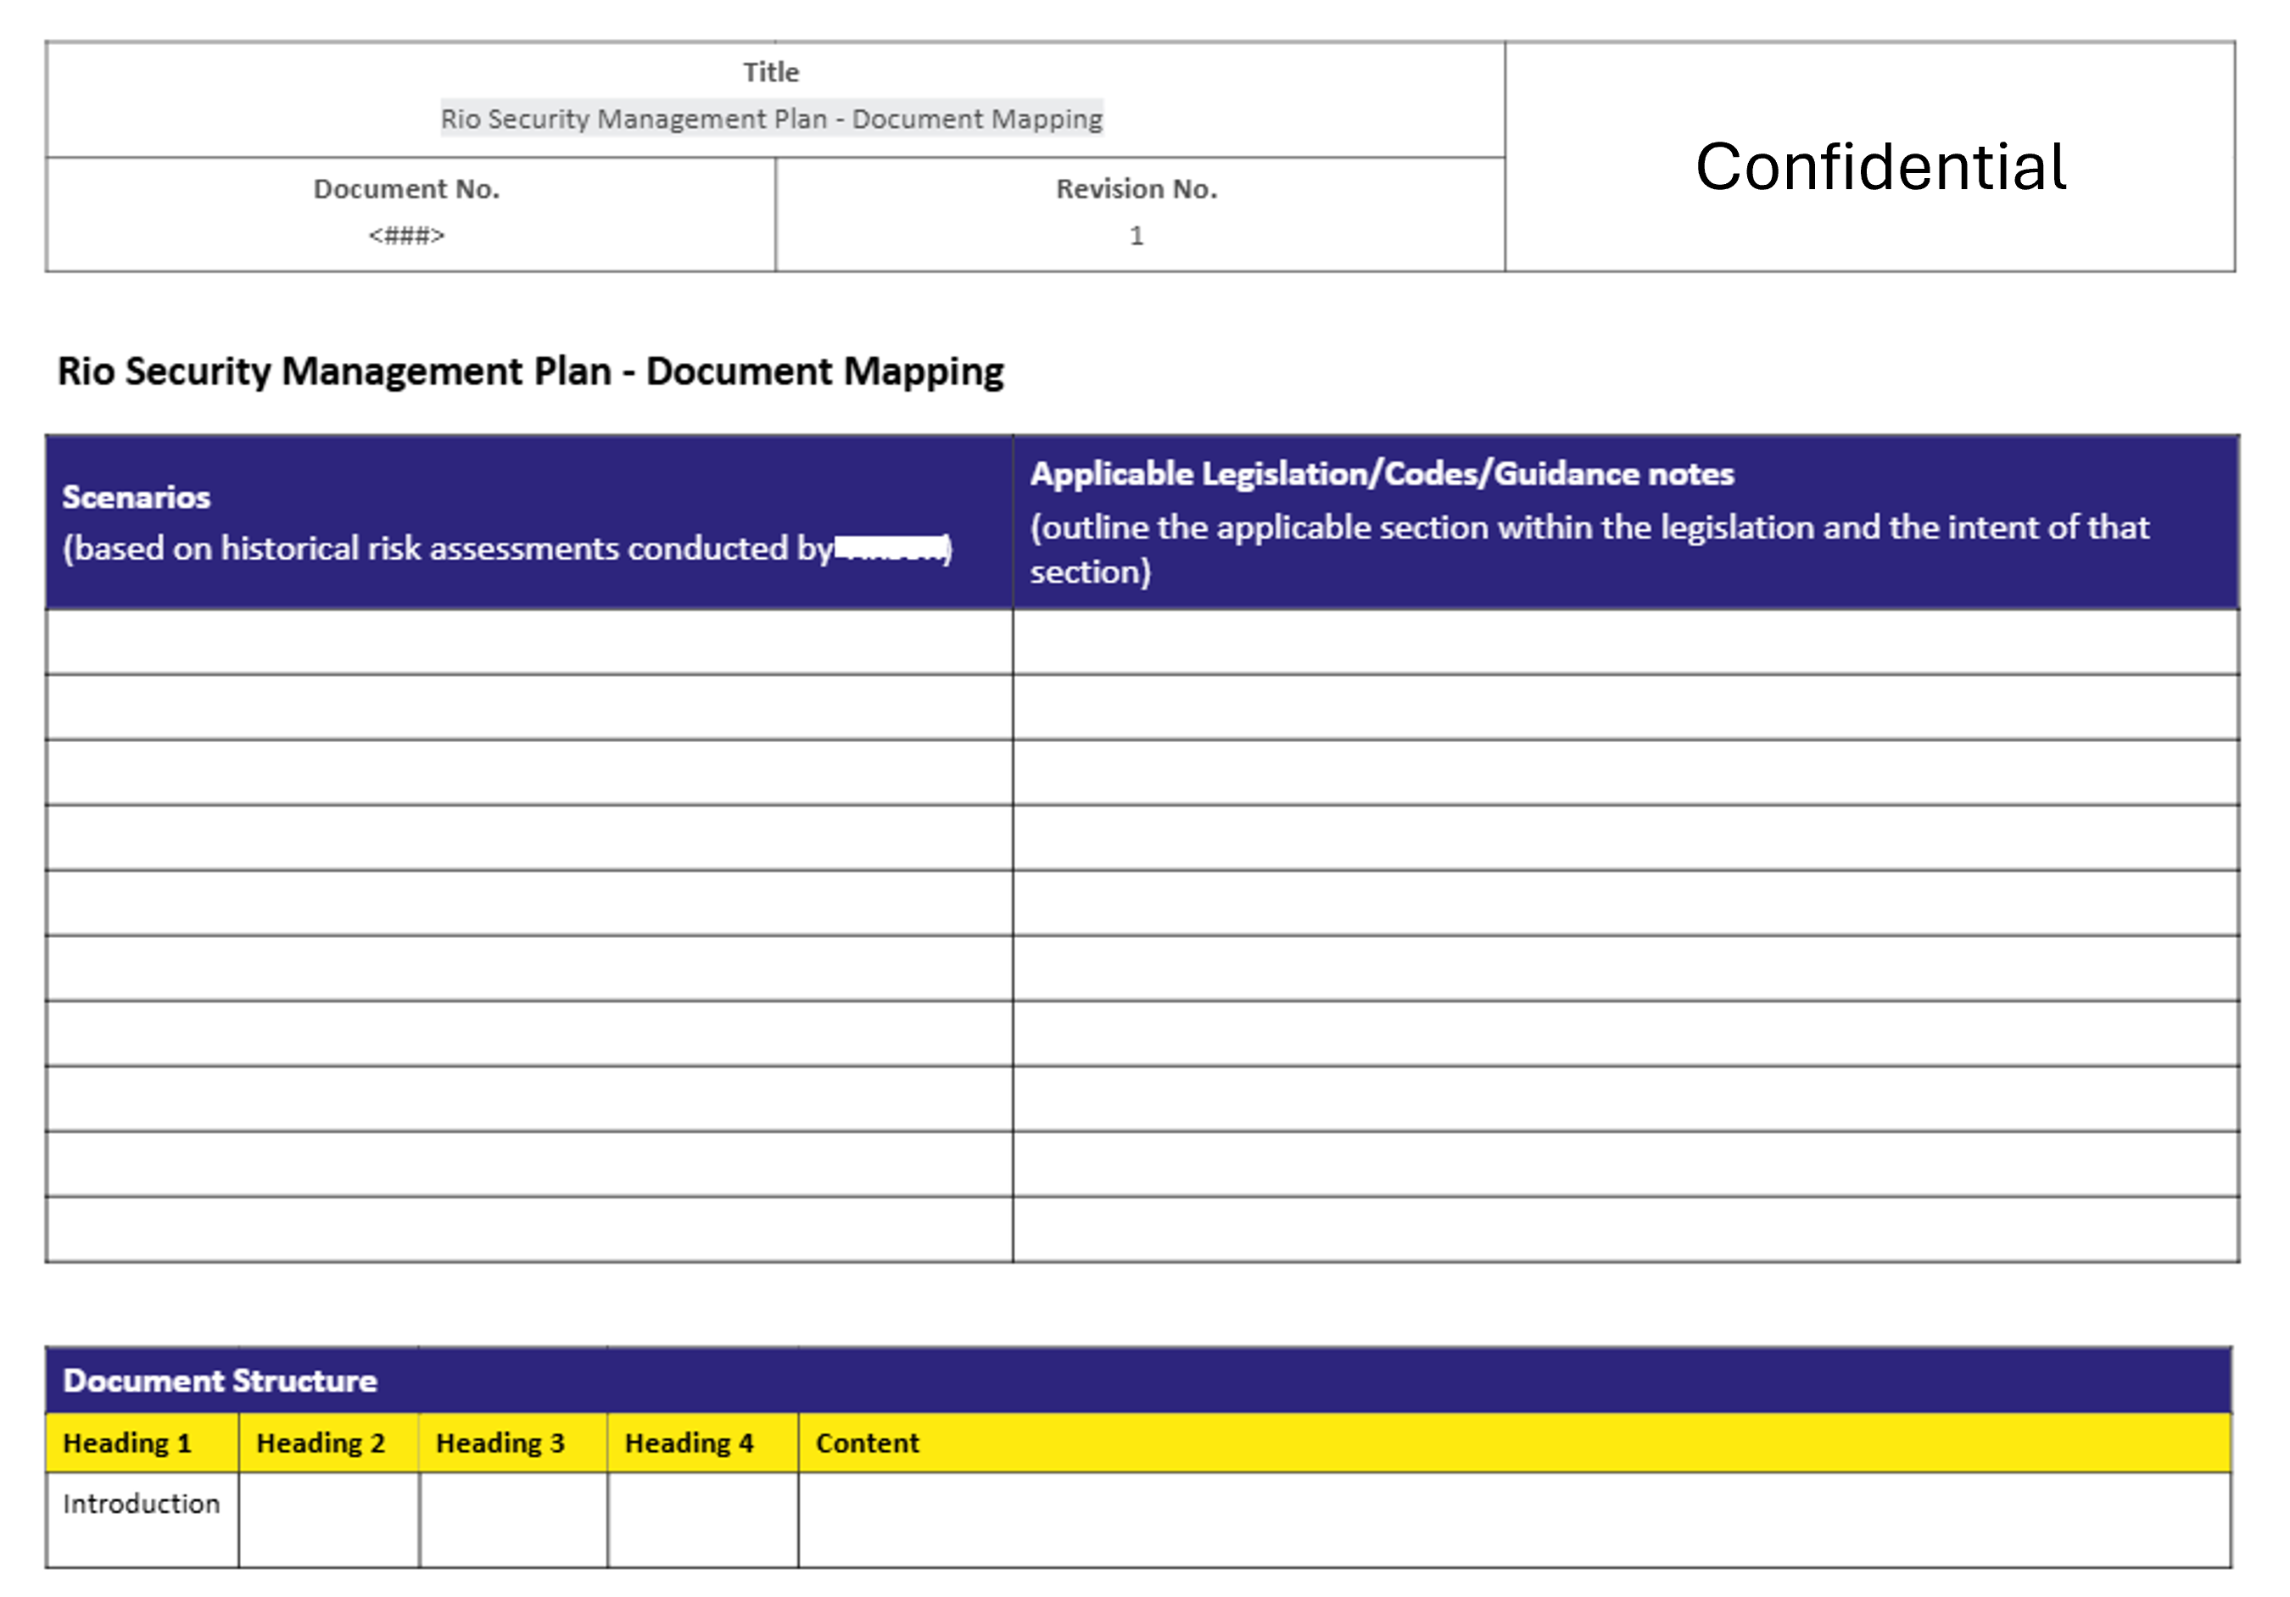Click the Introduction cell
The width and height of the screenshot is (2290, 1597).
click(x=141, y=1505)
